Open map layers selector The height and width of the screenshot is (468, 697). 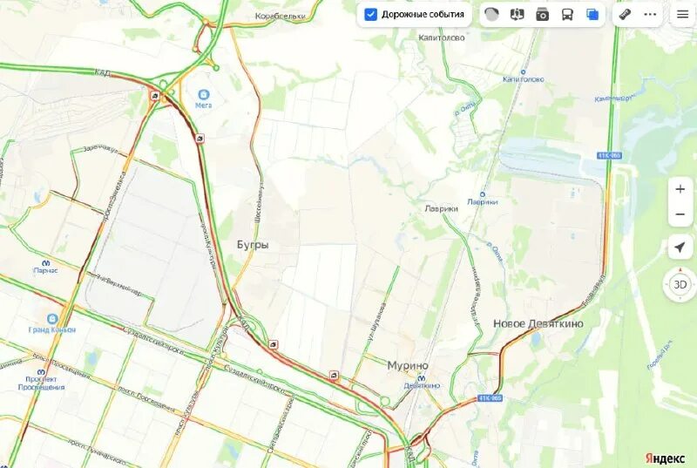(592, 15)
